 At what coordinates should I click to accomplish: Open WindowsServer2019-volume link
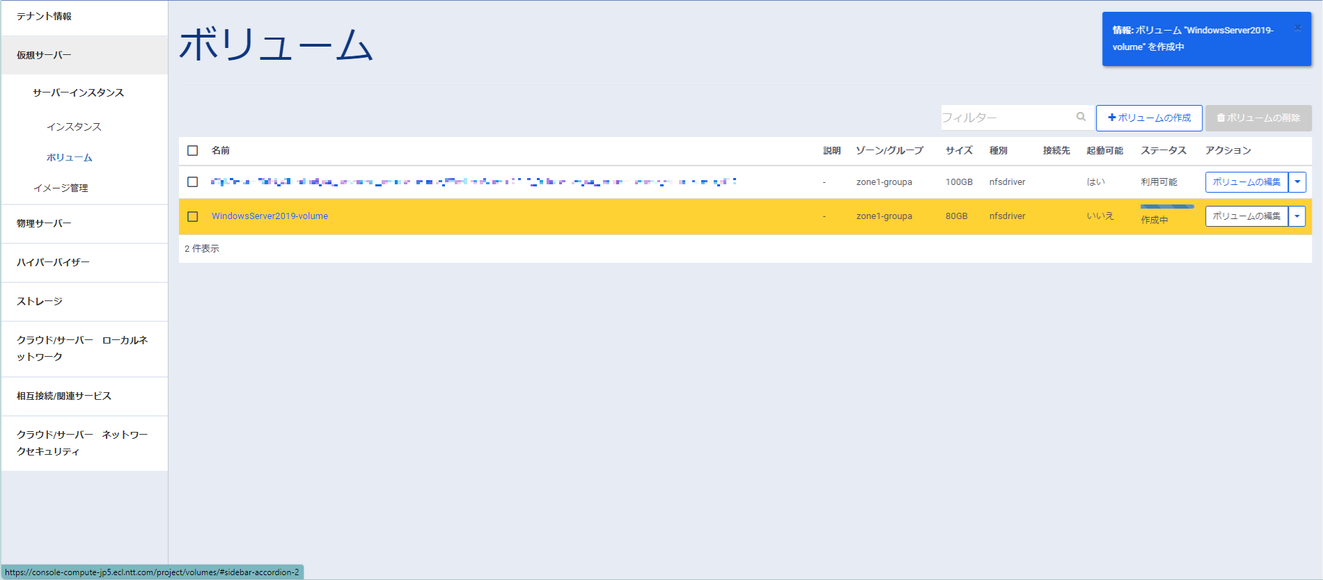pos(270,216)
